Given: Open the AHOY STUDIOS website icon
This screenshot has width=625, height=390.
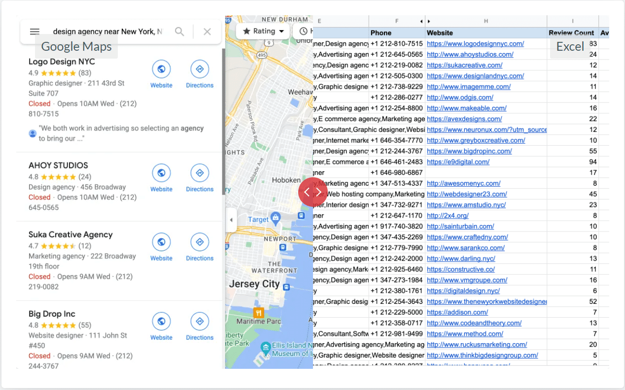Looking at the screenshot, I should coord(161,173).
